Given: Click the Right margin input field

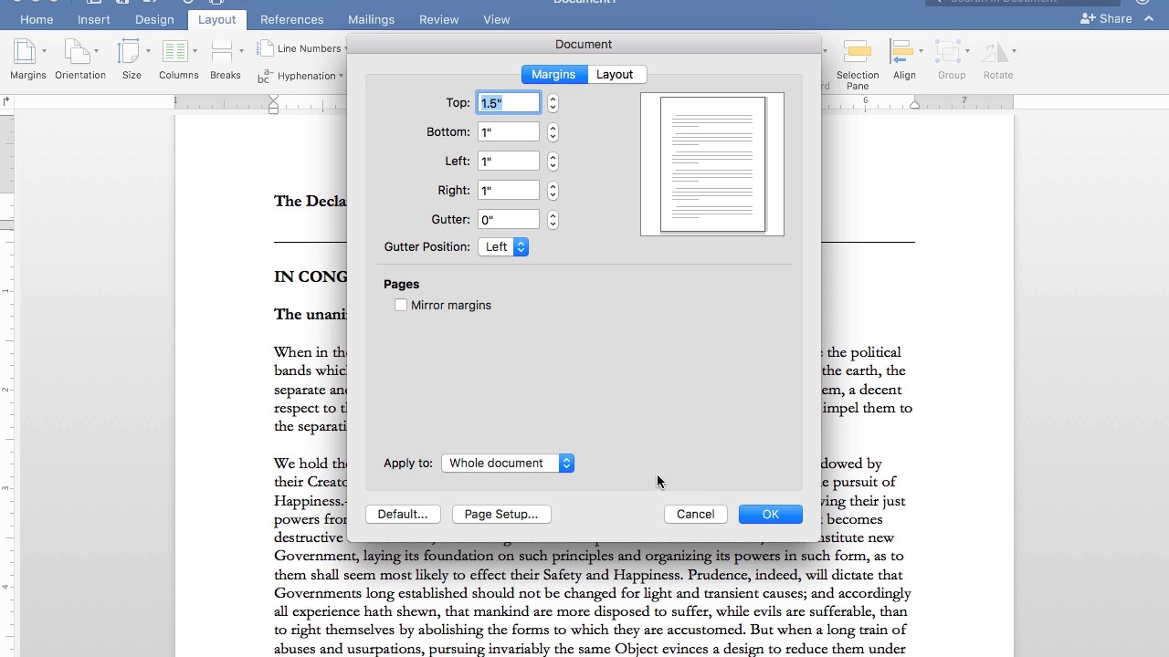Looking at the screenshot, I should click(509, 191).
